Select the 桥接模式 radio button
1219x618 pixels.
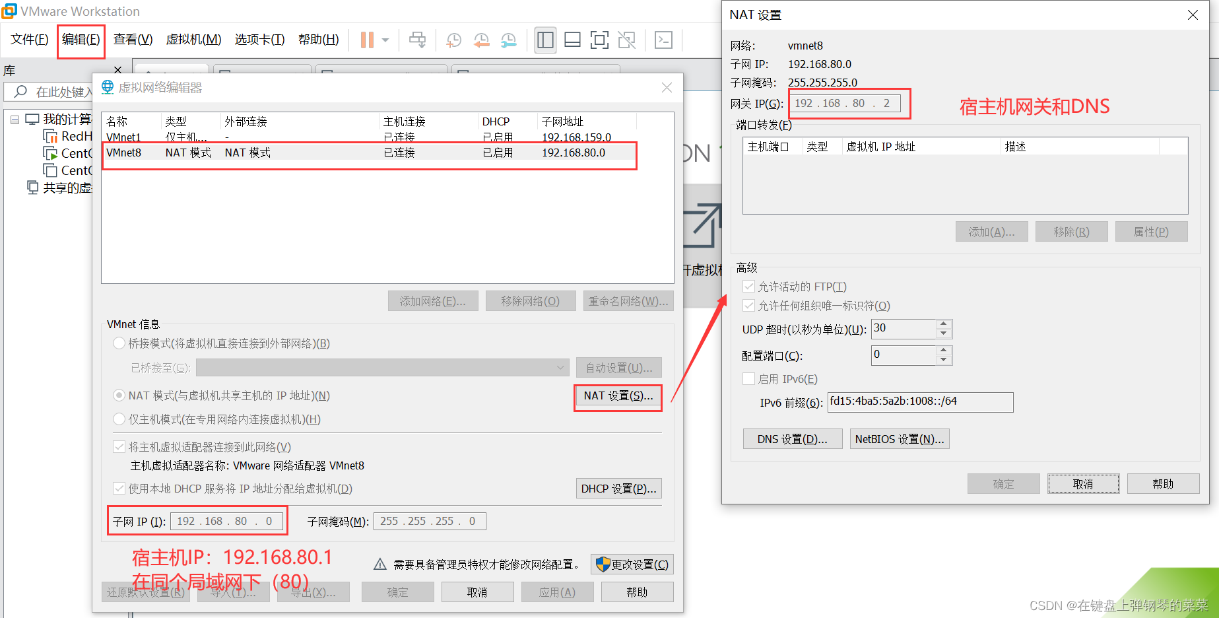click(x=119, y=343)
